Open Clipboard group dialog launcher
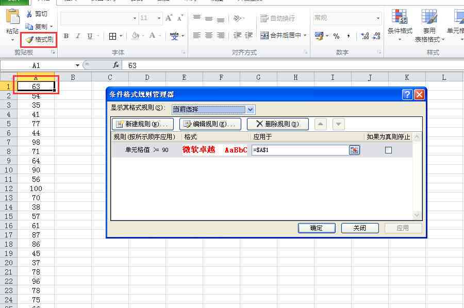 coord(53,53)
